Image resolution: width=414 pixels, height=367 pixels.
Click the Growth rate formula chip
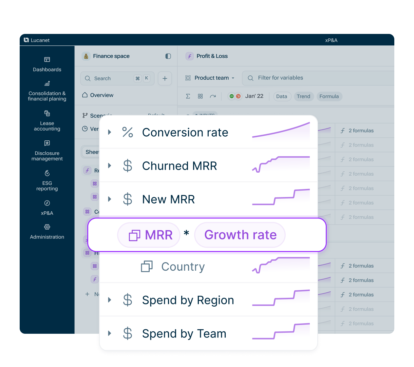coord(240,235)
